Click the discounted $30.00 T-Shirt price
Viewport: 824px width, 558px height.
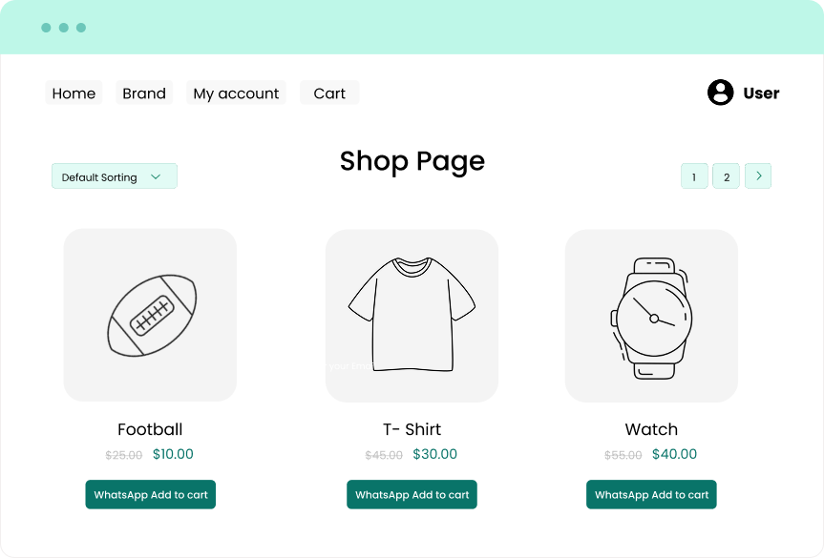pyautogui.click(x=434, y=454)
